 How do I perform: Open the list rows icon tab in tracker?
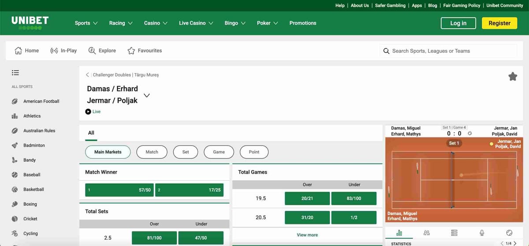pos(454,232)
